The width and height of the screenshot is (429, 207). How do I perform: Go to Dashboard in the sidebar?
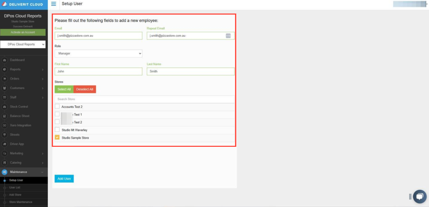17,60
